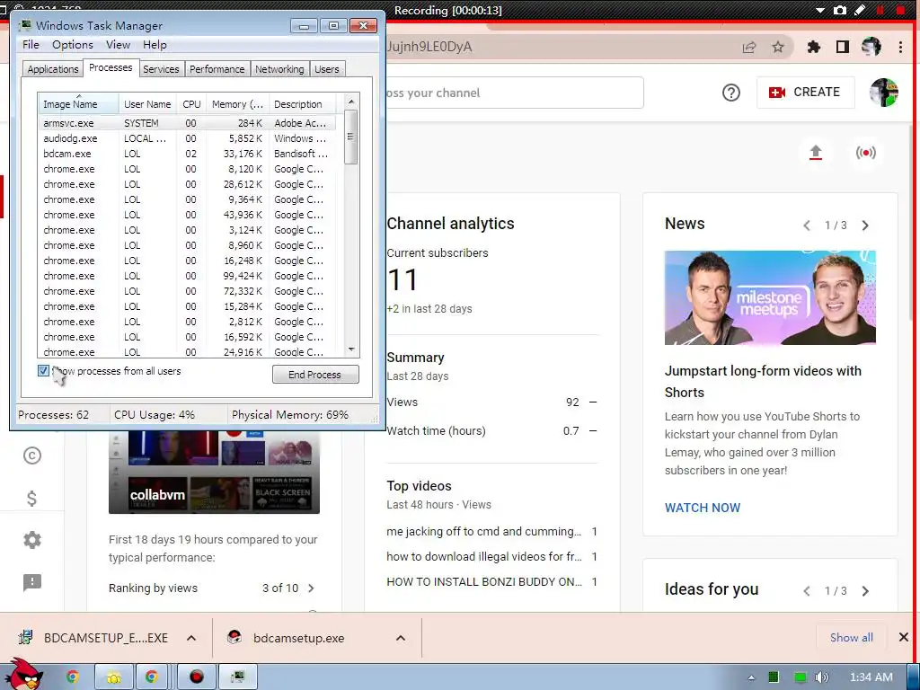Open Task Manager View menu
Screen dimensions: 920x690
click(x=118, y=45)
